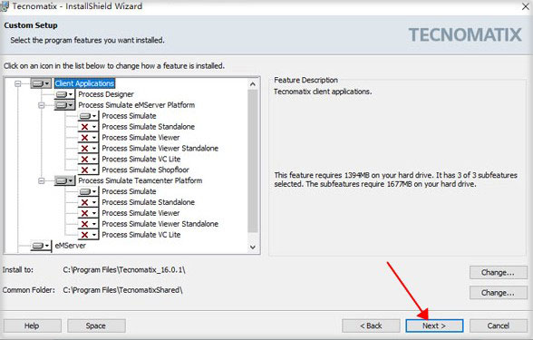Screen dimensions: 533x340
Task: Click red X icon beside Process Simulate Shopfloor
Action: click(88, 170)
